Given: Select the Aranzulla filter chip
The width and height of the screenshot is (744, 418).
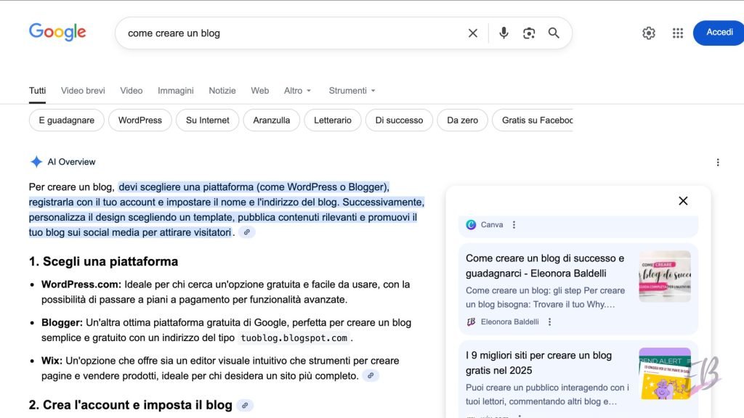Looking at the screenshot, I should (x=272, y=120).
